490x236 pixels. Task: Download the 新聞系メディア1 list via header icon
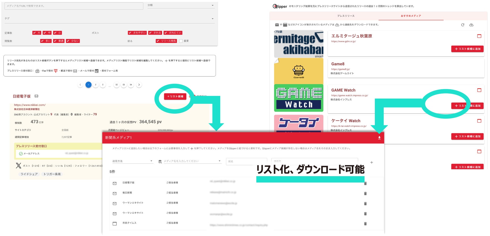point(379,138)
